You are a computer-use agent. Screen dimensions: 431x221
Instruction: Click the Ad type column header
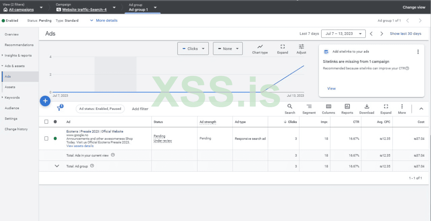[x=240, y=122]
